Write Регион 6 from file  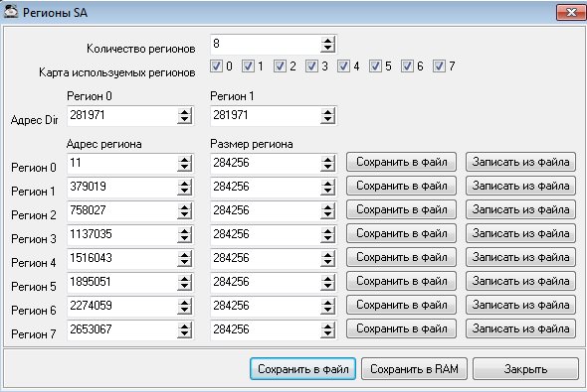click(520, 305)
